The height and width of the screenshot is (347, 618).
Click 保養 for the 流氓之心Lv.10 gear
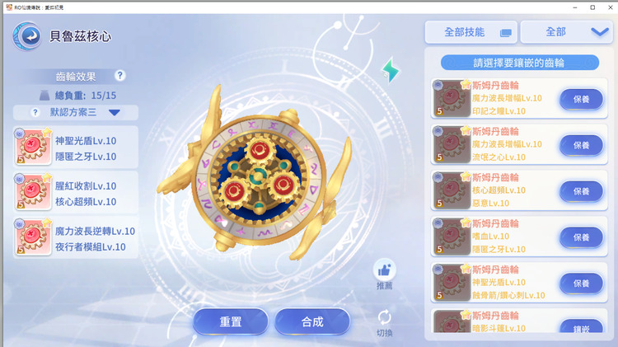(x=582, y=145)
